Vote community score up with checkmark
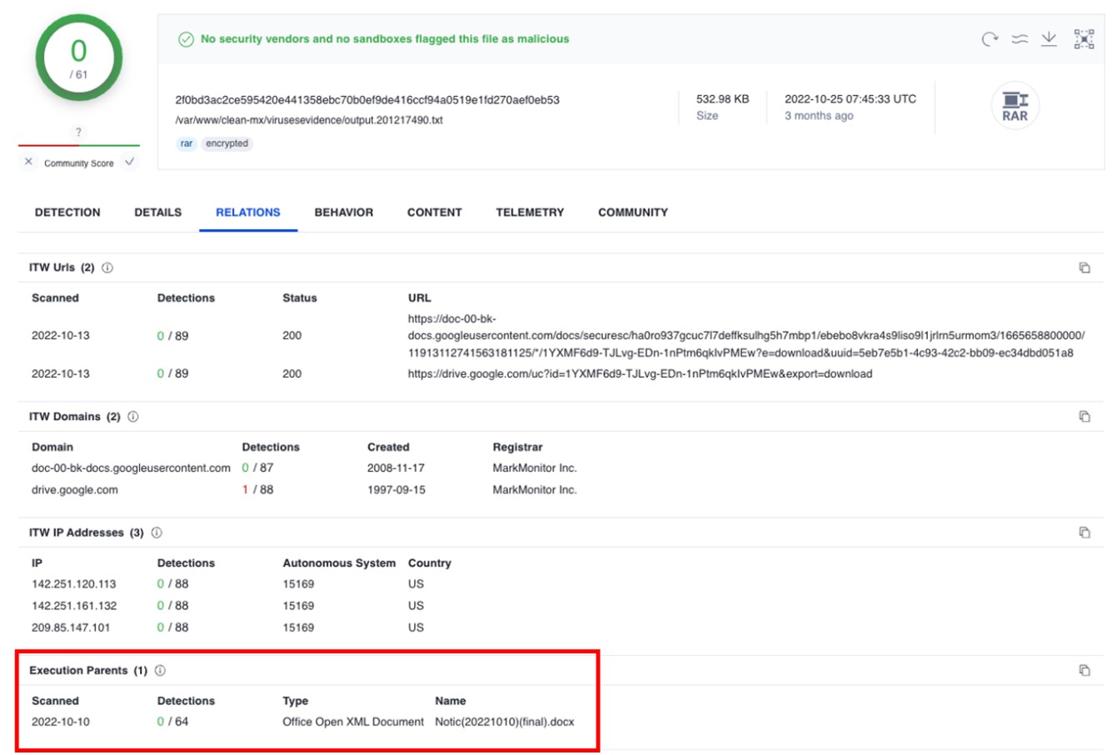1112x755 pixels. tap(129, 162)
